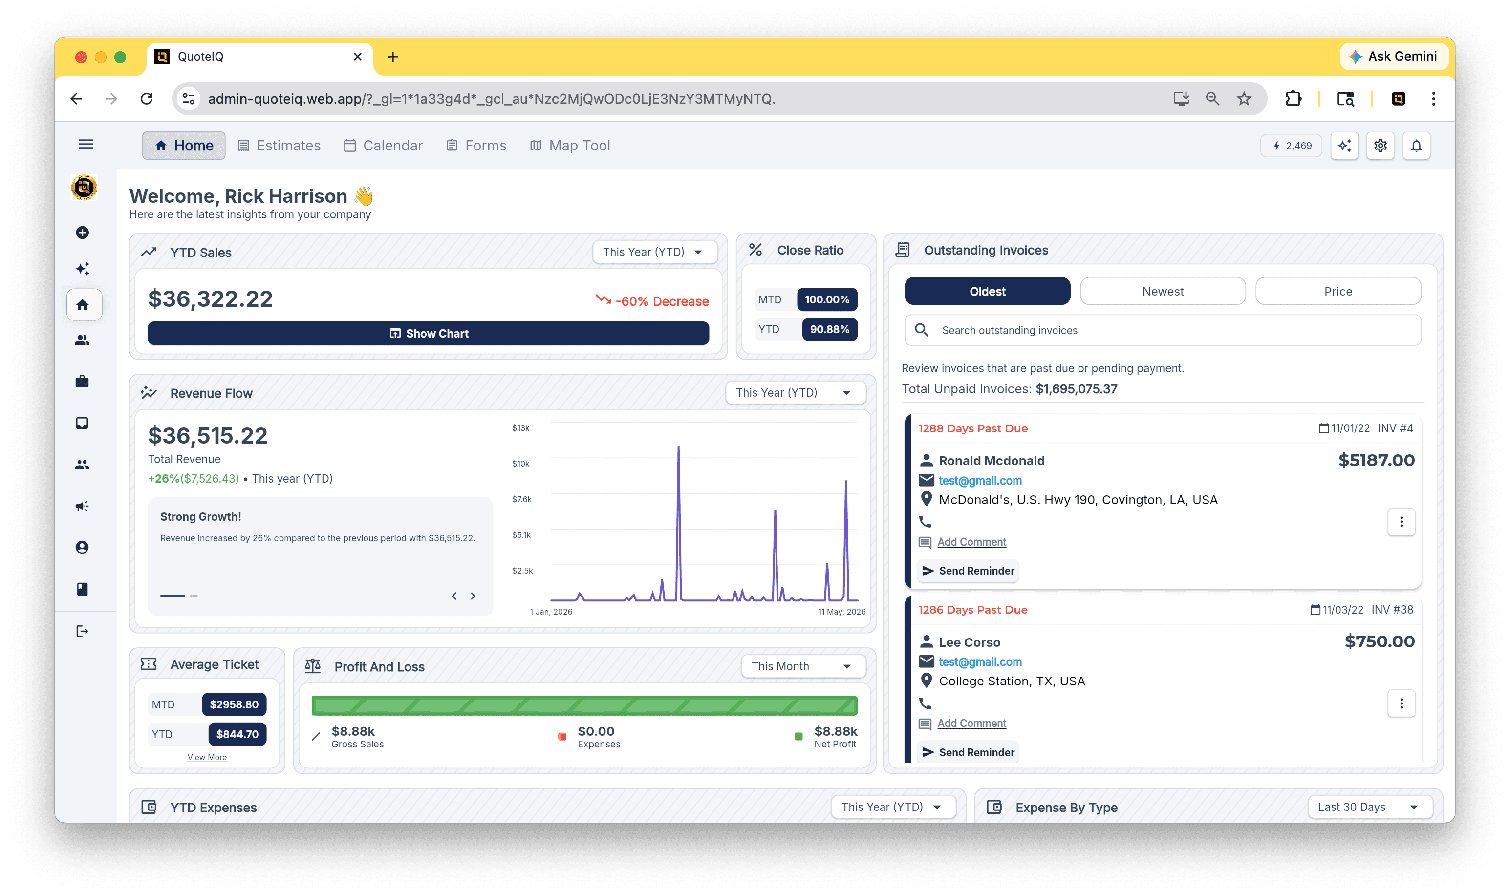
Task: Open the YTD Expenses period dropdown
Action: click(893, 807)
